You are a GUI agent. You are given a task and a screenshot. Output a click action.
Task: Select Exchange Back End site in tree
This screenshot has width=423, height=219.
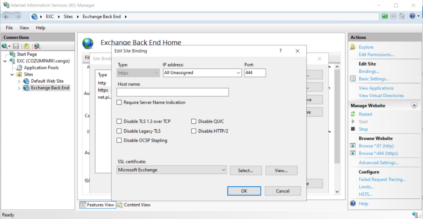click(x=50, y=88)
